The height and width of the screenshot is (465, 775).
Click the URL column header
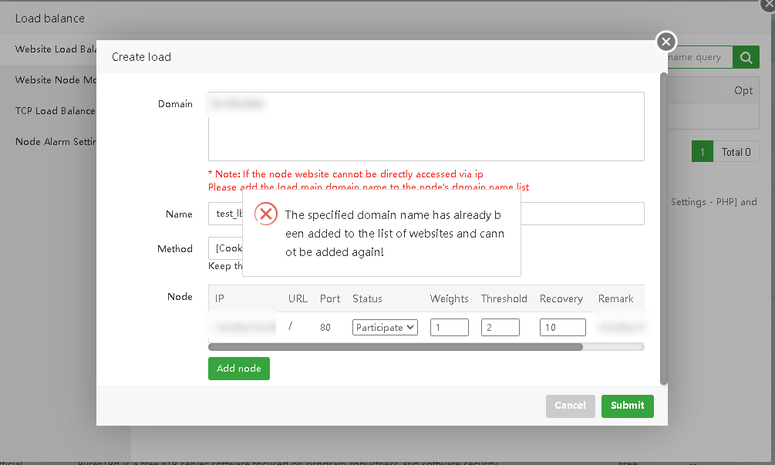coord(298,298)
